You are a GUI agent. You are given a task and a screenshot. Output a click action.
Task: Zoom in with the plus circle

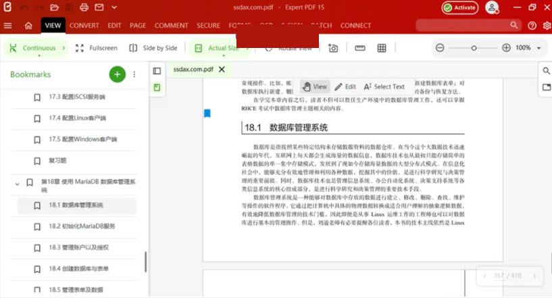coord(506,47)
